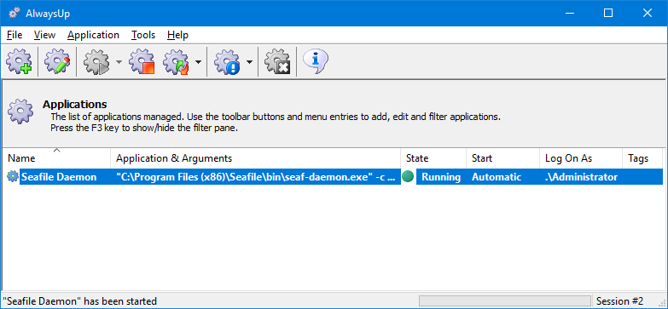Image resolution: width=668 pixels, height=309 pixels.
Task: Close the AlwaysUp window
Action: 648,13
